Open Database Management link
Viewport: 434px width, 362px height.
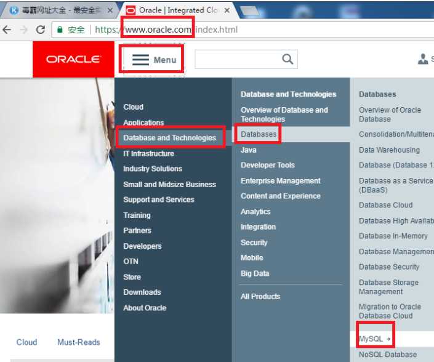click(x=396, y=252)
